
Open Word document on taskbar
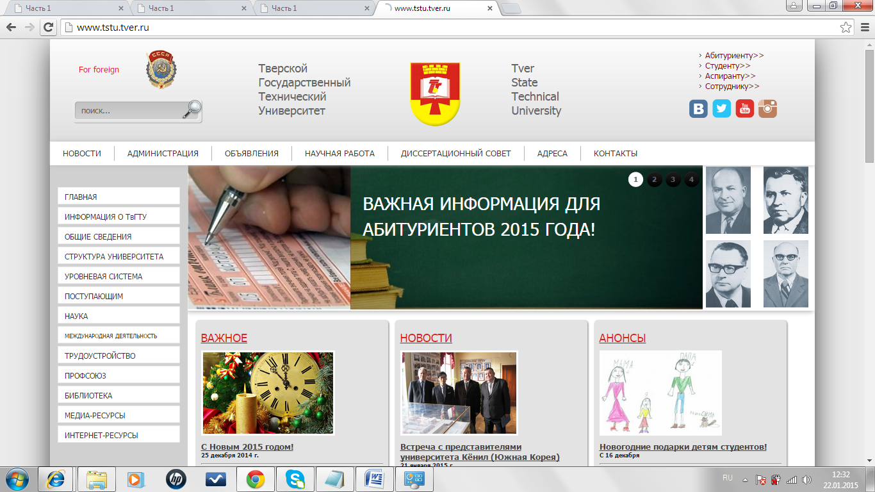[x=374, y=479]
